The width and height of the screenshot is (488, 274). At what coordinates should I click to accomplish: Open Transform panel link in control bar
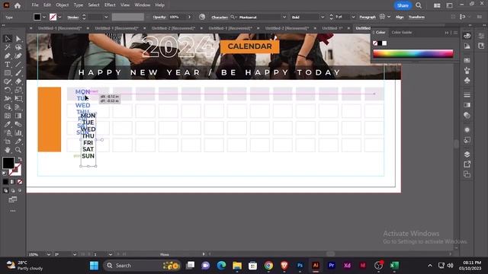click(x=416, y=17)
